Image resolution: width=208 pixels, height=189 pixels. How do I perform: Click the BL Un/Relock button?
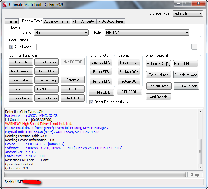[186, 86]
